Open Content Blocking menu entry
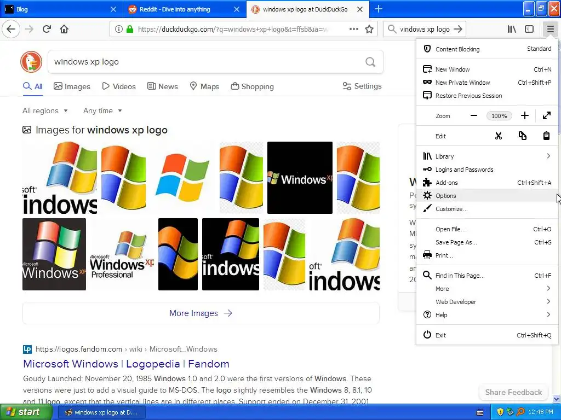Viewport: 561px width, 420px height. point(487,49)
